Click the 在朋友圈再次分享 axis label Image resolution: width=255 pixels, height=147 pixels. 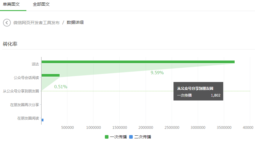(x=25, y=105)
